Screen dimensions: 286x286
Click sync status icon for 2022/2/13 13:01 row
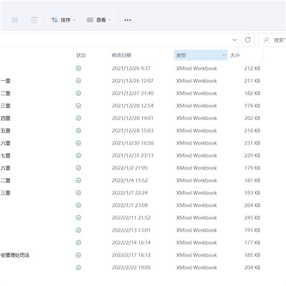[x=78, y=230]
